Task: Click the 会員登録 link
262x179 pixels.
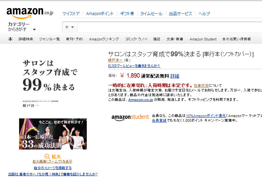Action: coord(159,120)
